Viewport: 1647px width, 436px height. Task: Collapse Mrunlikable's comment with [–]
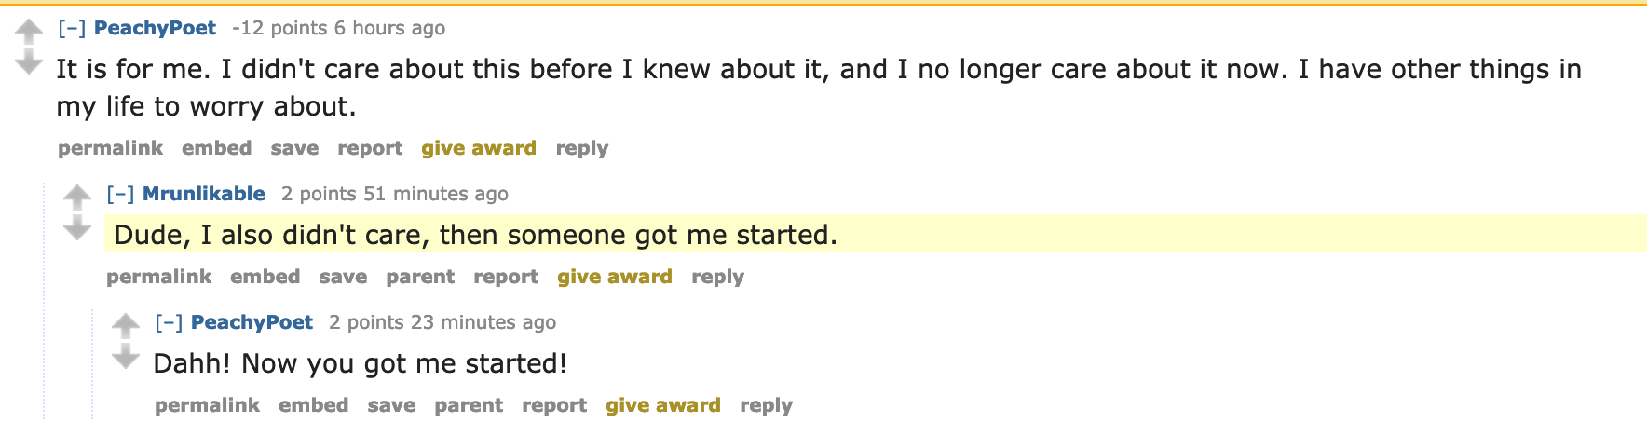coord(120,194)
